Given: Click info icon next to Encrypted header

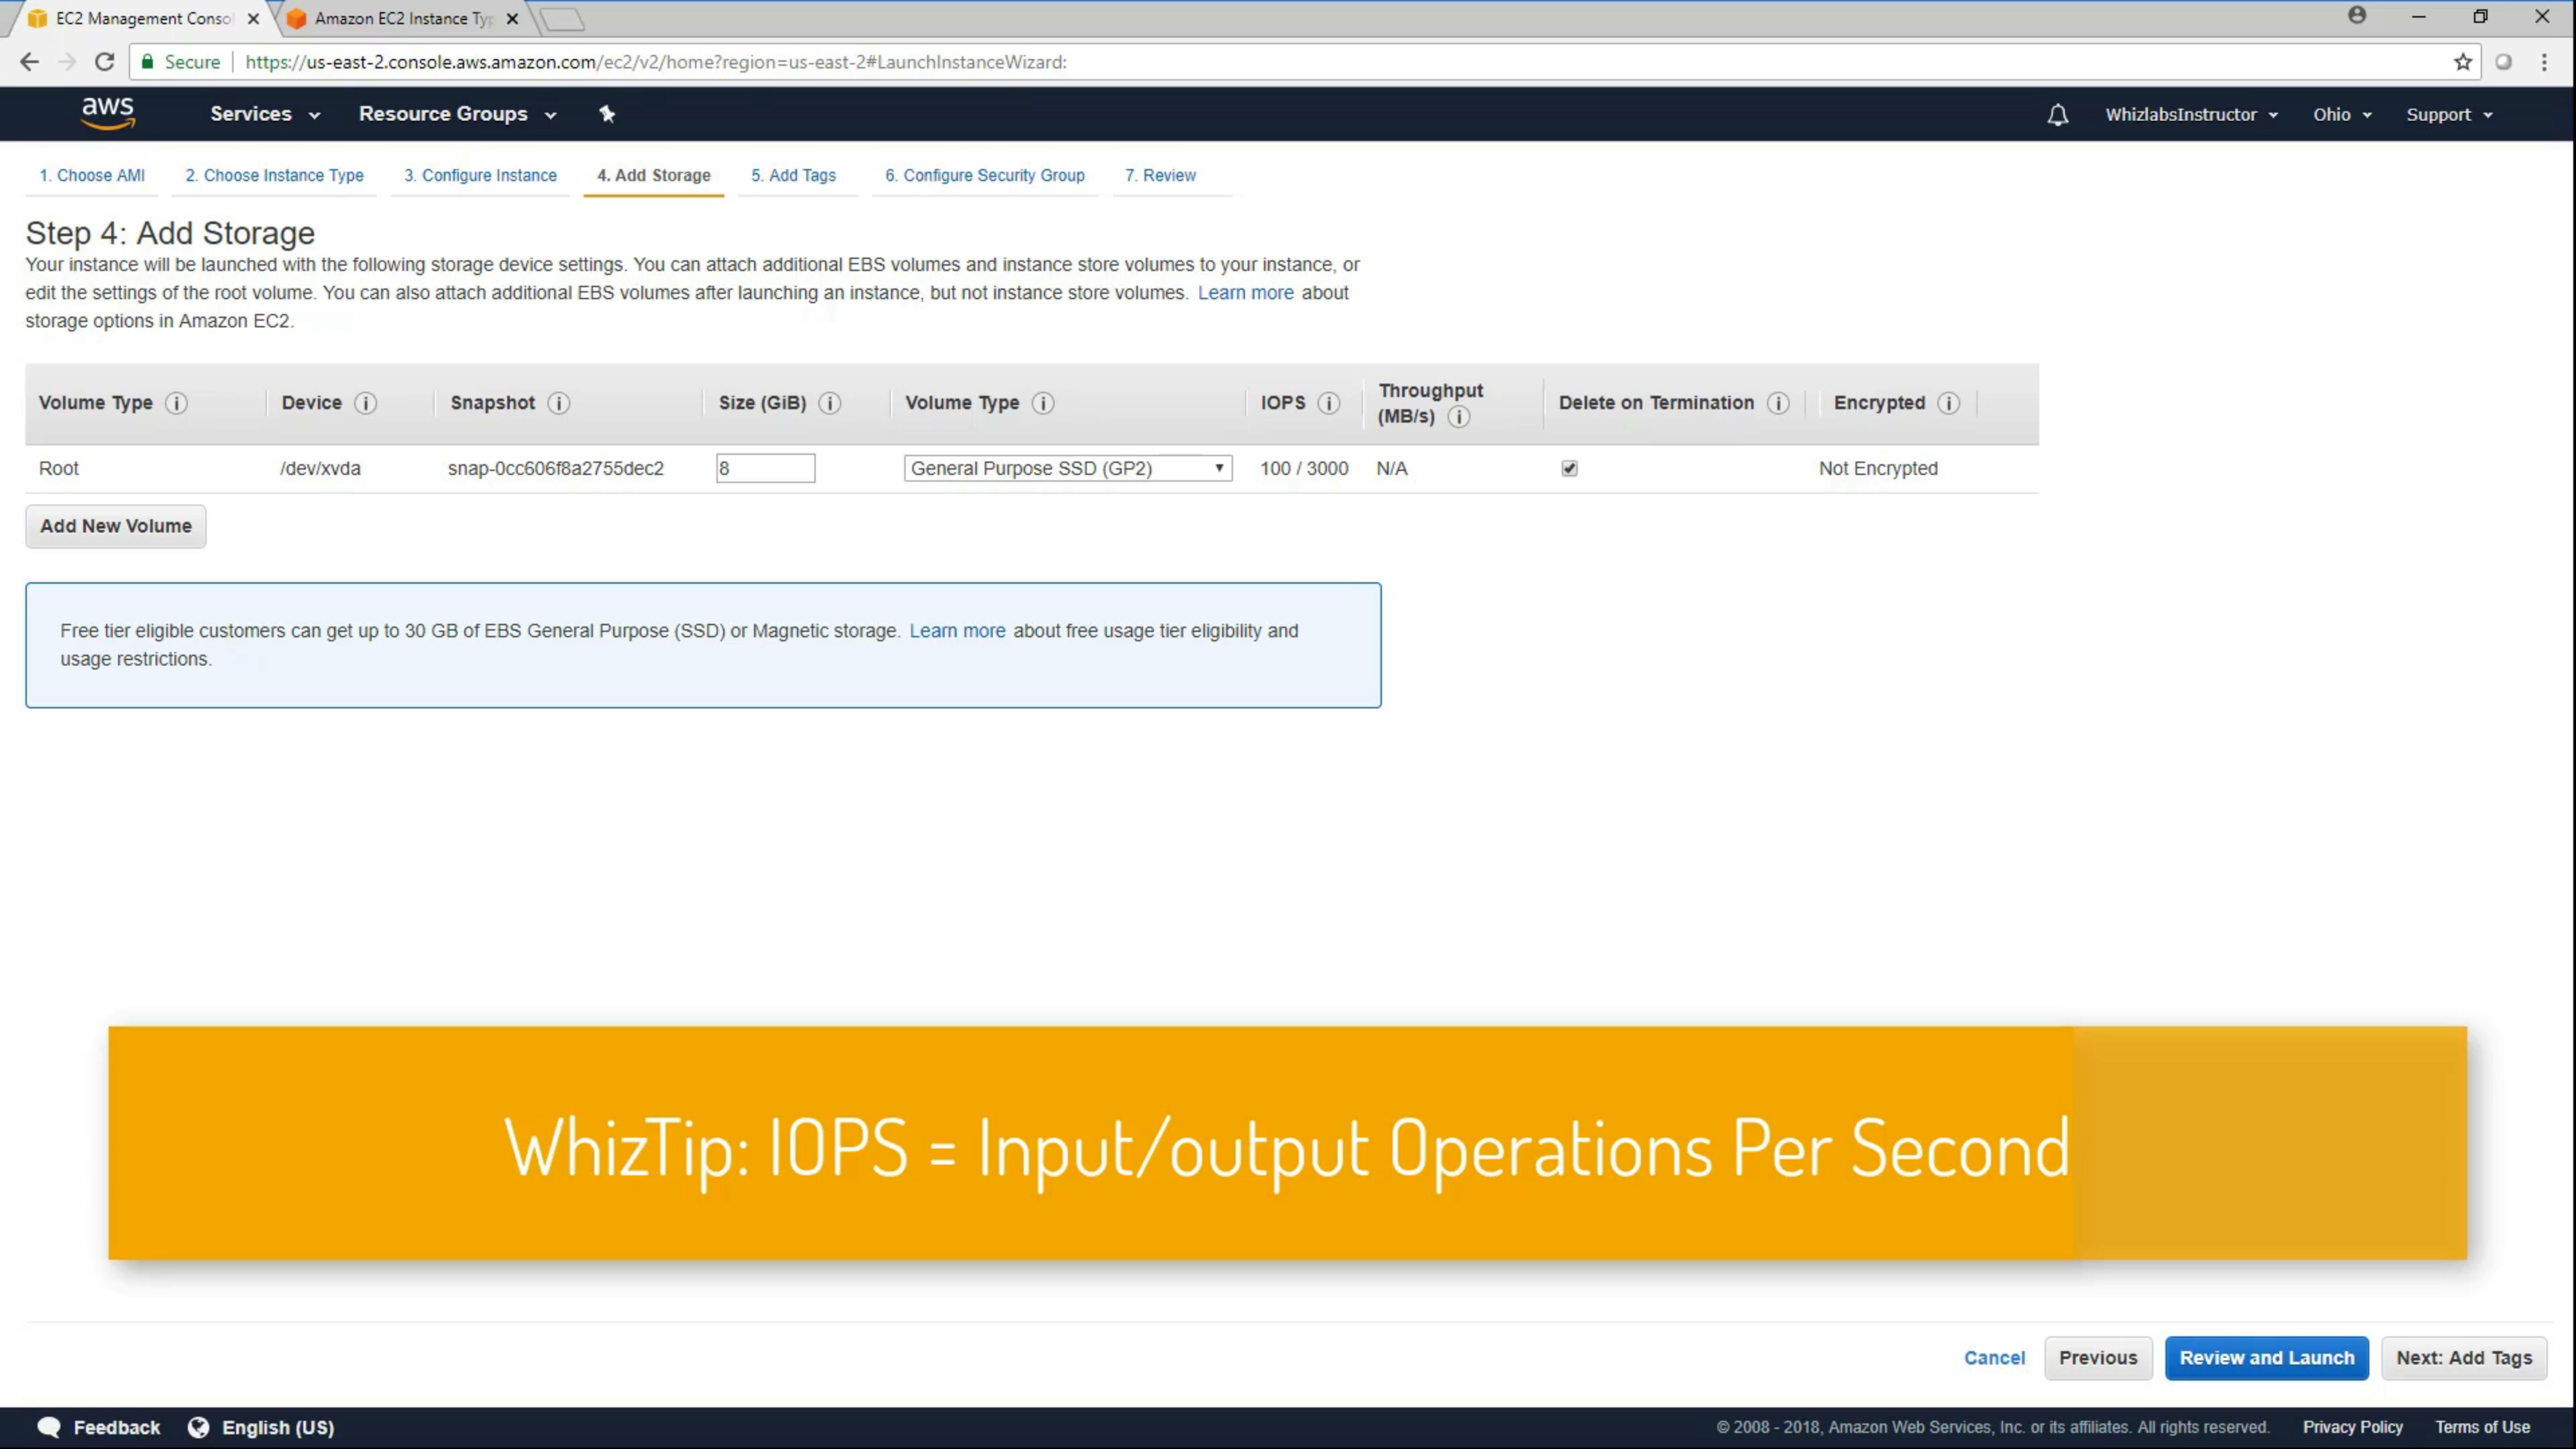Looking at the screenshot, I should point(1948,403).
